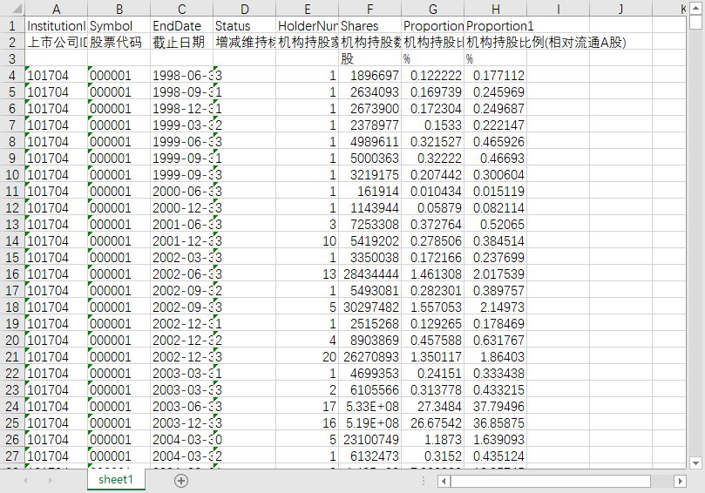Select column J header
Screen dimensions: 705x493
click(621, 9)
